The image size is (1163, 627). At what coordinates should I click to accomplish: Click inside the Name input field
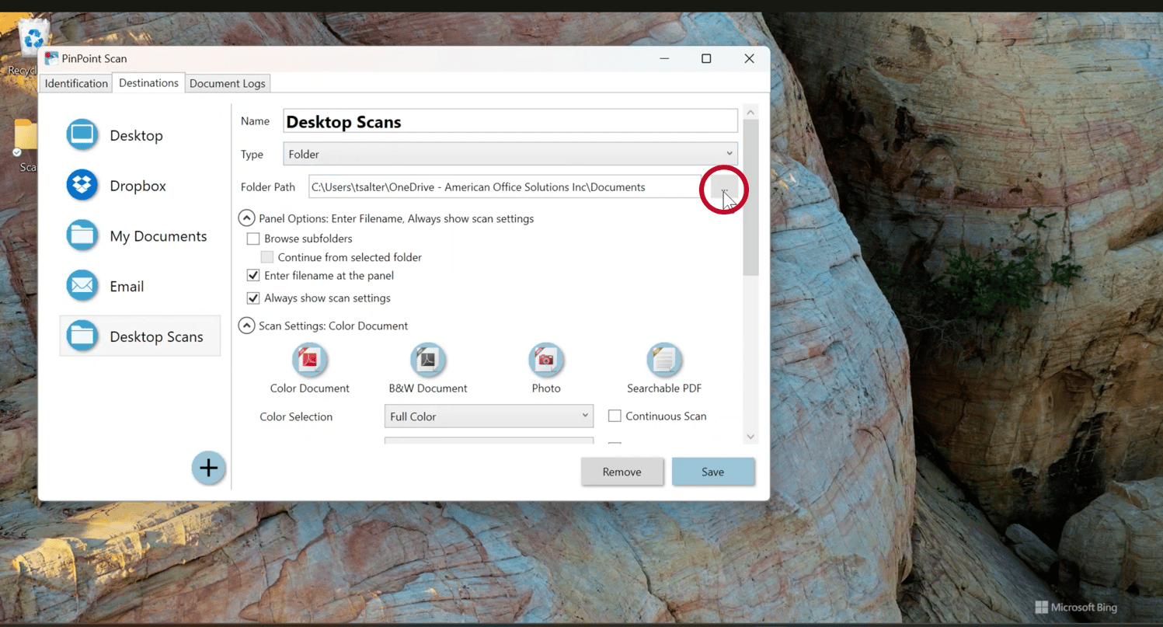click(505, 120)
